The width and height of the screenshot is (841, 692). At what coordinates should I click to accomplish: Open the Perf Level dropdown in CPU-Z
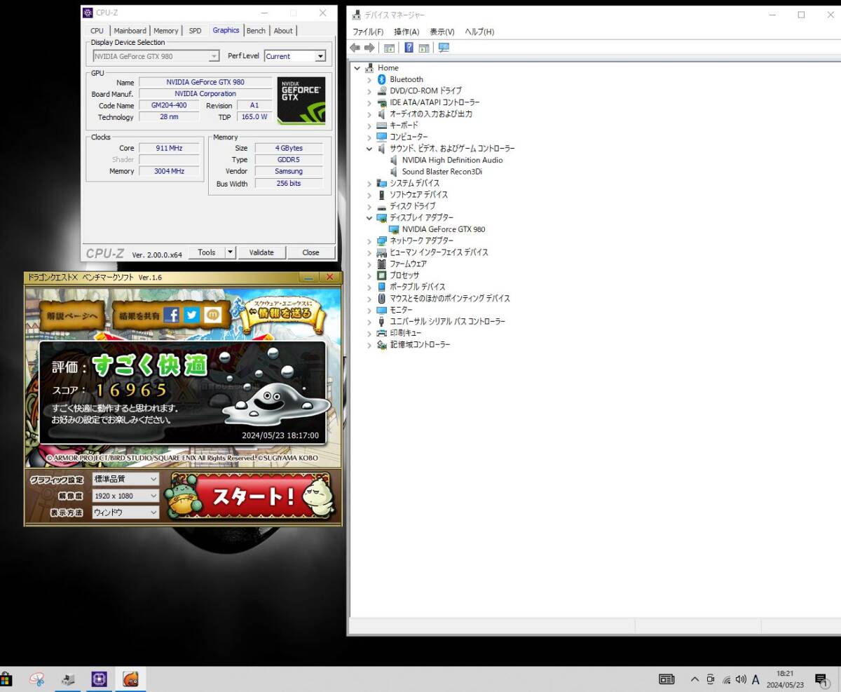(320, 56)
